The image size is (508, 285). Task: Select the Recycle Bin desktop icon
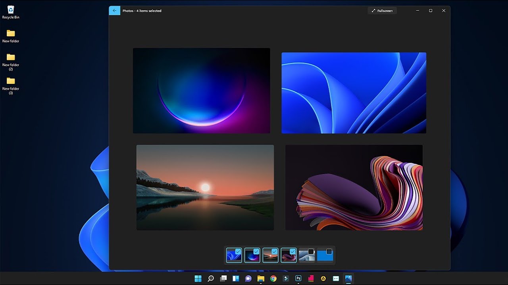point(11,12)
